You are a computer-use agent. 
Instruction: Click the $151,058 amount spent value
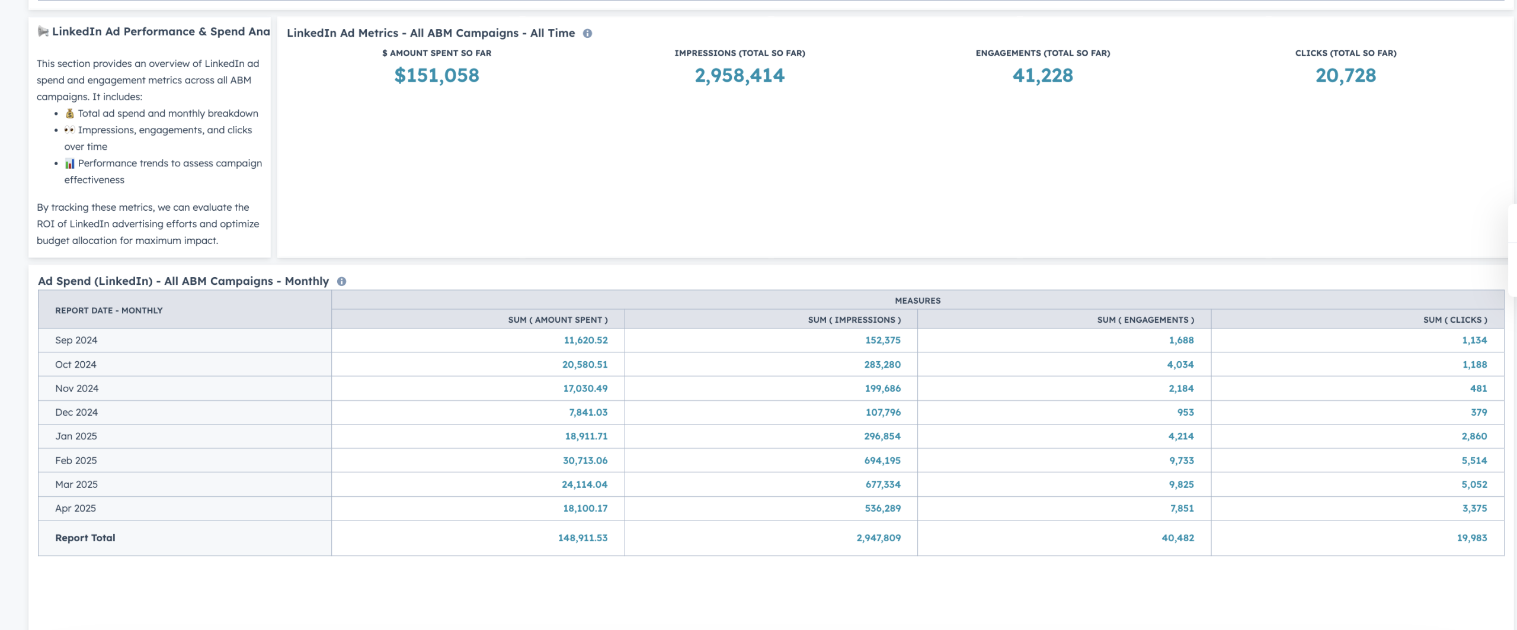(x=437, y=75)
